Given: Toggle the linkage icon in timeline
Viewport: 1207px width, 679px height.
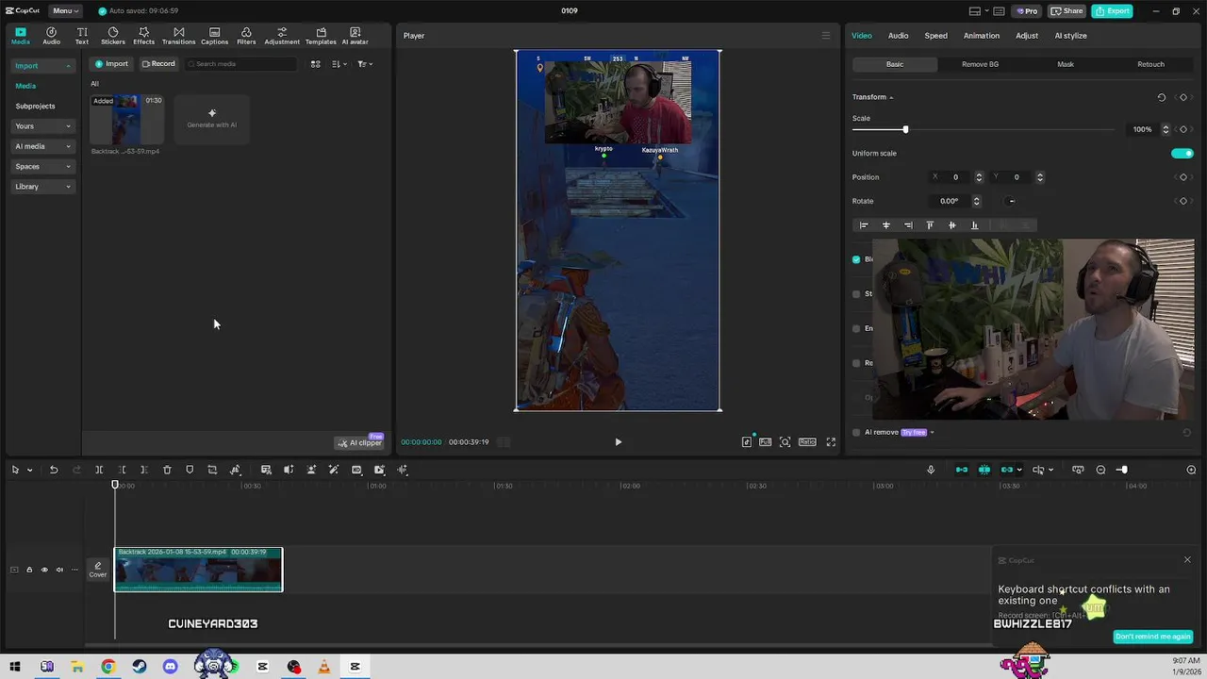Looking at the screenshot, I should pyautogui.click(x=1007, y=470).
